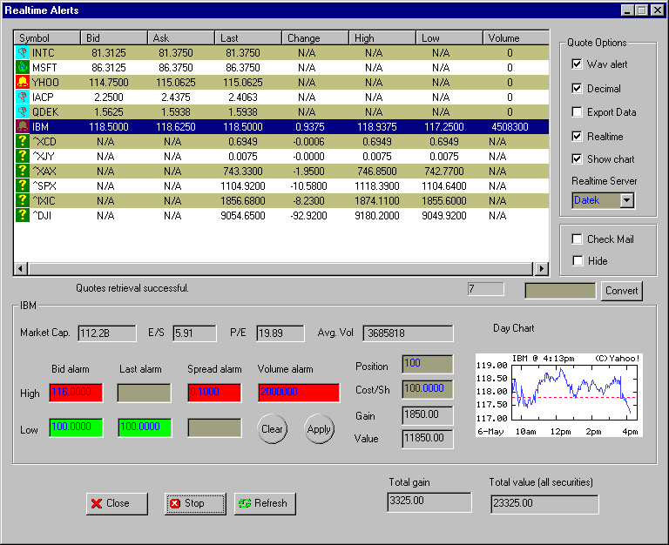669x545 pixels.
Task: Click the green icon beside MSFT
Action: coord(23,68)
